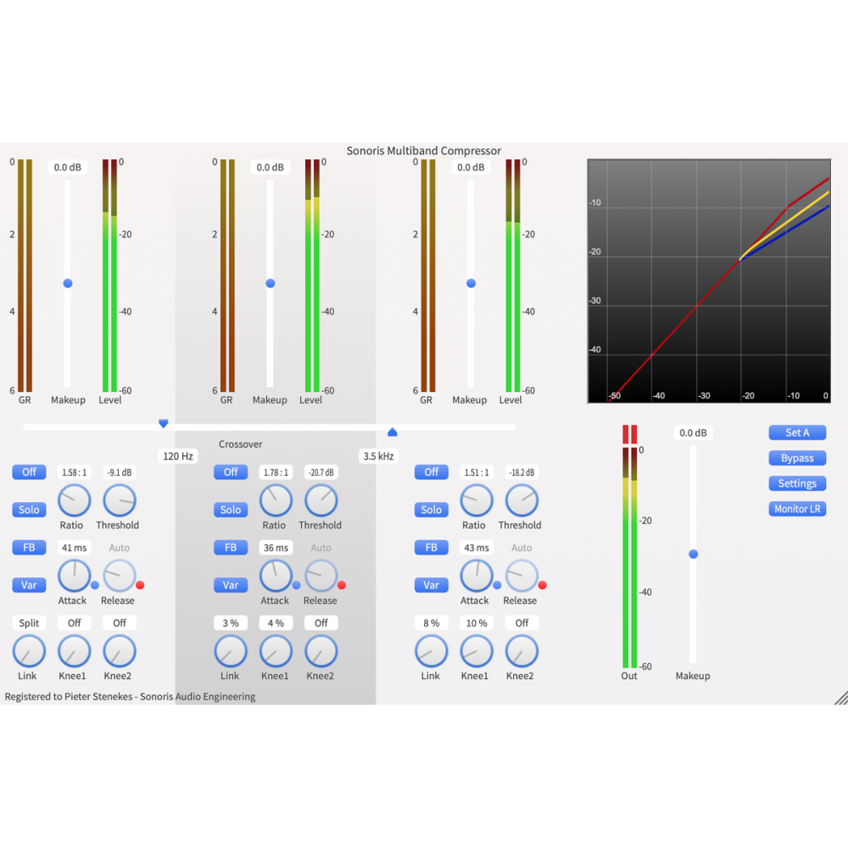
Task: Click the Set A button
Action: 796,432
